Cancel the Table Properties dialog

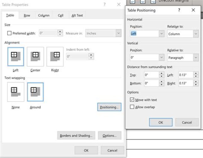(112, 150)
